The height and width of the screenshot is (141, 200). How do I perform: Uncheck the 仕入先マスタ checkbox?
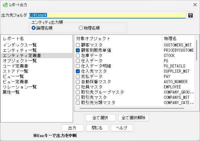click(78, 71)
